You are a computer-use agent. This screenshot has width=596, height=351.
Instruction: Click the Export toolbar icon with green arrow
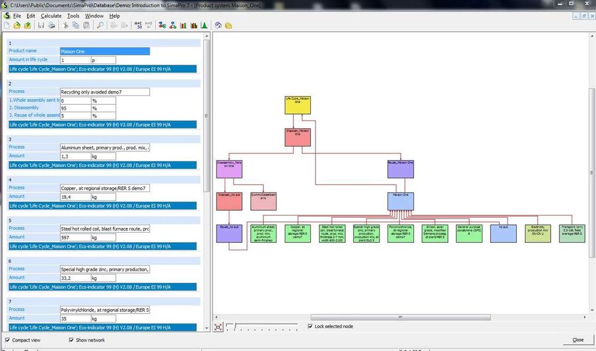[x=27, y=26]
